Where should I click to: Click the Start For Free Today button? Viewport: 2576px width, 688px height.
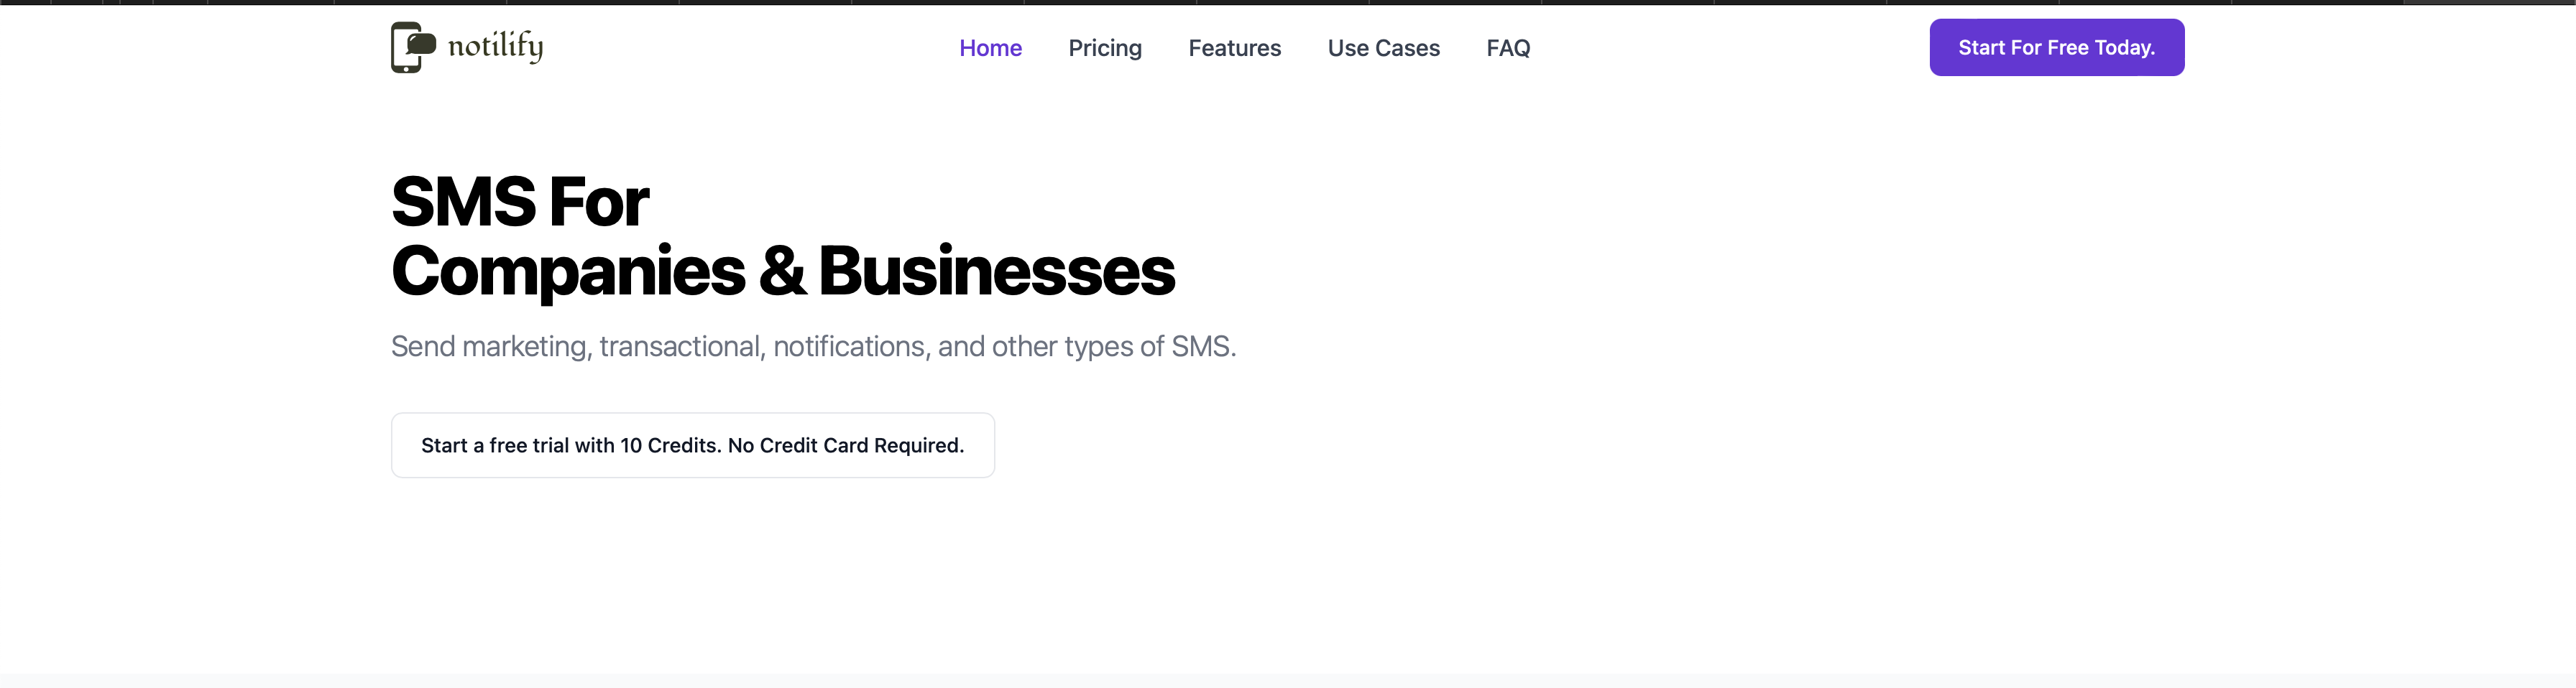(x=2056, y=47)
